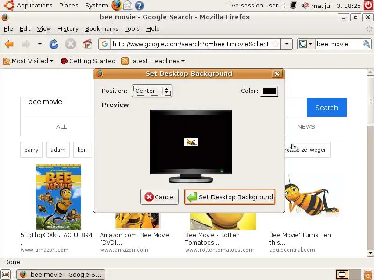
Task: Click the monitor preview image
Action: [191, 146]
